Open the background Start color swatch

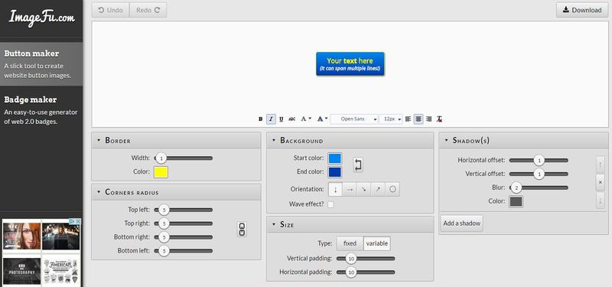tap(335, 158)
